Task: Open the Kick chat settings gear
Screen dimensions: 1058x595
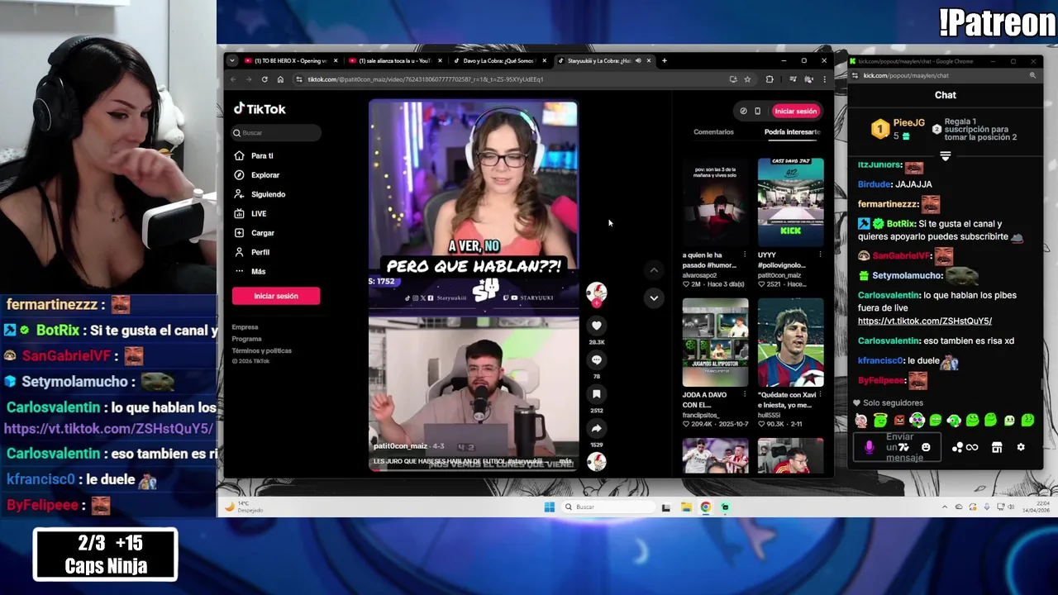Action: 1021,447
